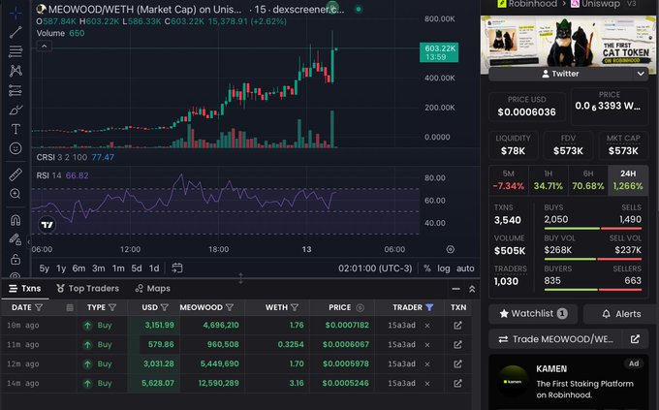Select the trend line drawing tool
The width and height of the screenshot is (659, 410).
tap(16, 32)
